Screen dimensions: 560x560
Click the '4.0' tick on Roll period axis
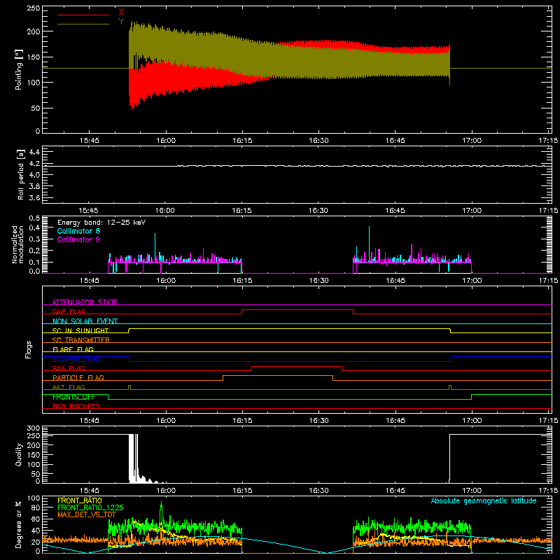coord(34,175)
